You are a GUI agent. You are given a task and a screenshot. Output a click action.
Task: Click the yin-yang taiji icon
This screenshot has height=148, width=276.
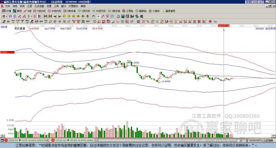[x=211, y=22]
